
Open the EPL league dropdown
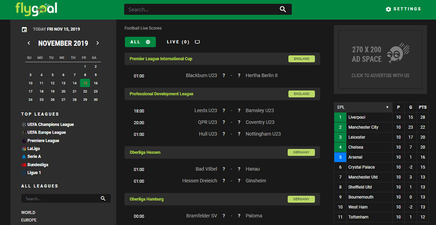pyautogui.click(x=363, y=107)
